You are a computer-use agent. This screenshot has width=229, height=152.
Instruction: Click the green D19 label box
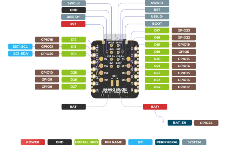157,52
